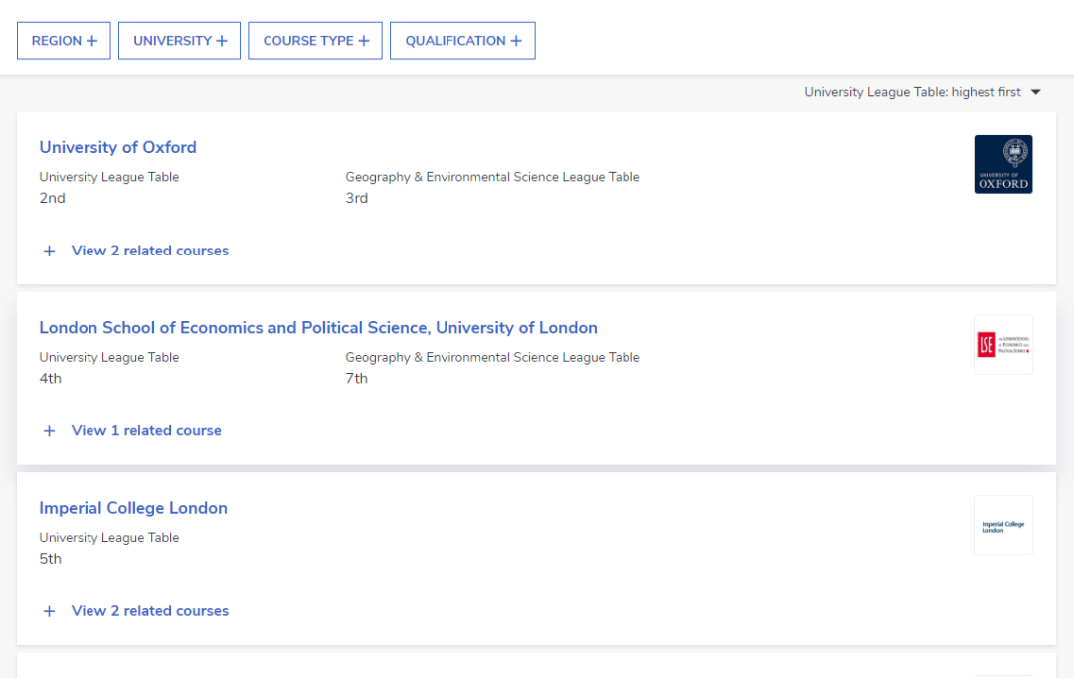Open London School of Economics link
The image size is (1074, 678).
(x=318, y=327)
